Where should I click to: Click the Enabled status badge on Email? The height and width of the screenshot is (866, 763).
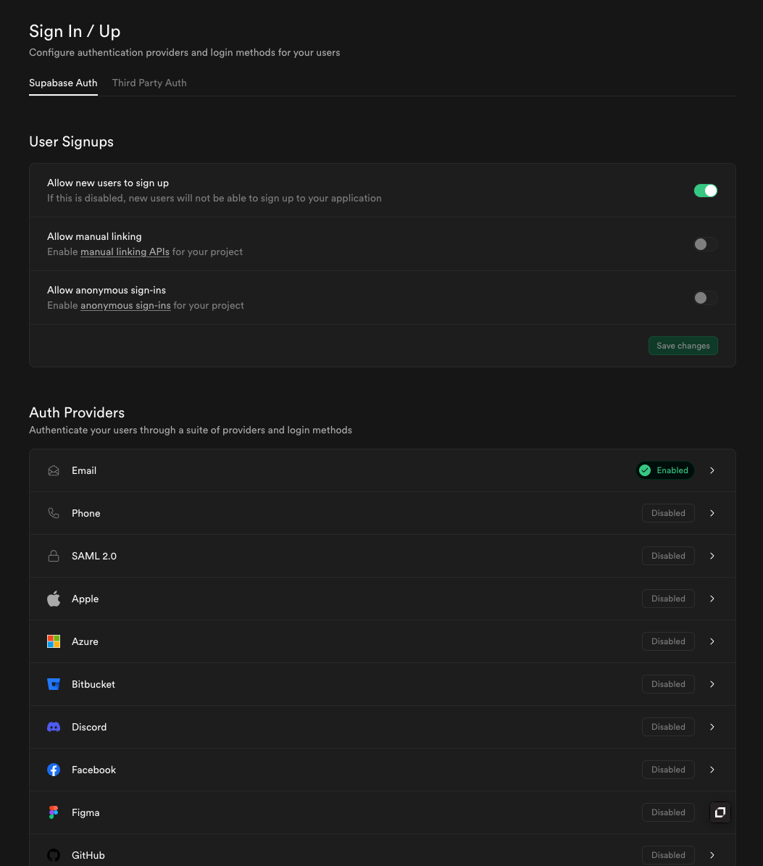tap(664, 470)
